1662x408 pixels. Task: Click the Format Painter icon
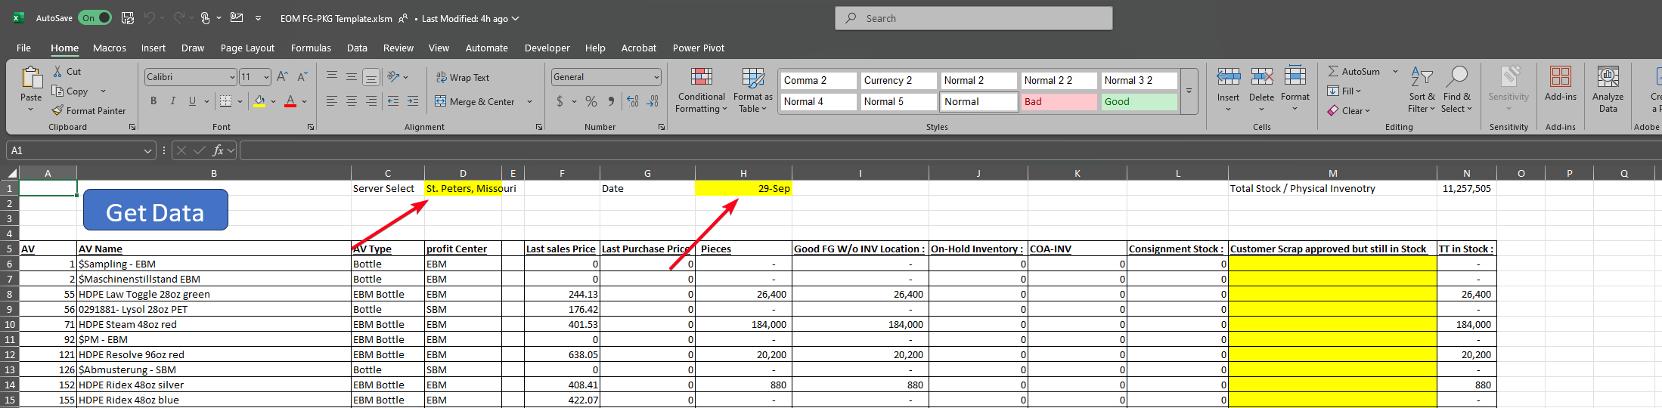click(58, 111)
